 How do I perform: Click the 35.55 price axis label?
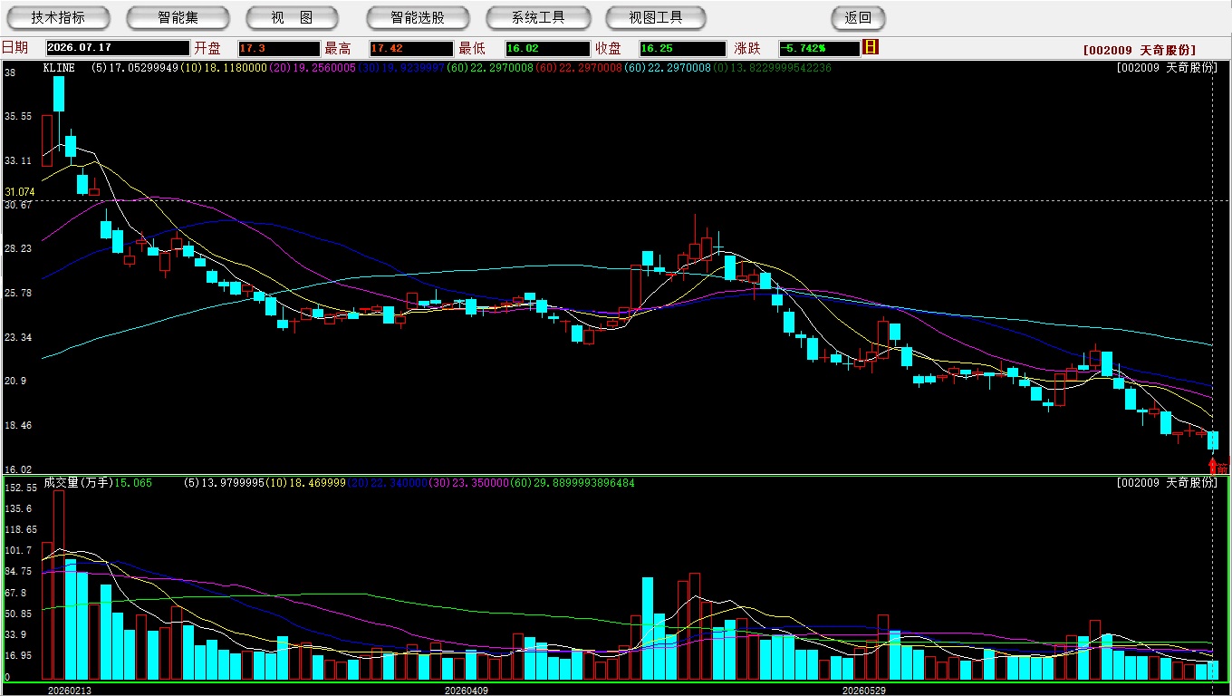pyautogui.click(x=18, y=116)
